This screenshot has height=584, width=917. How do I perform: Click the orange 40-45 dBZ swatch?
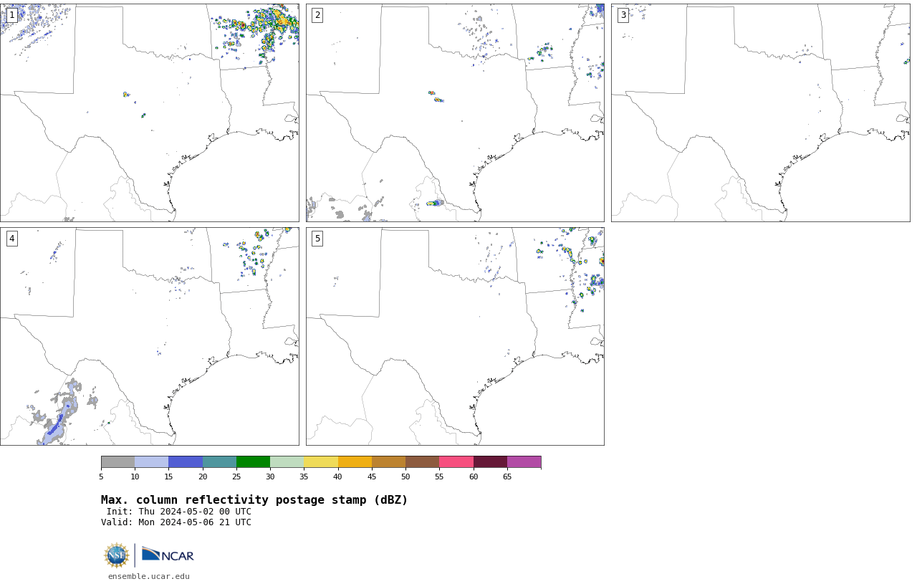pos(355,461)
